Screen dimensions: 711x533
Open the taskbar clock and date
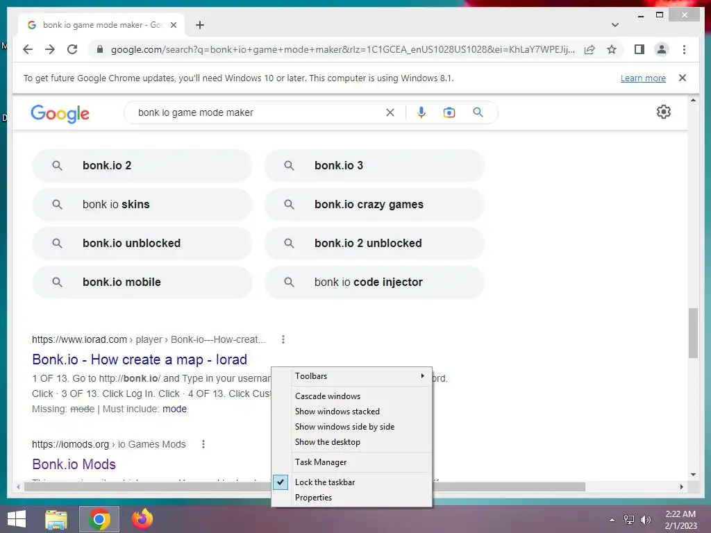pos(680,520)
